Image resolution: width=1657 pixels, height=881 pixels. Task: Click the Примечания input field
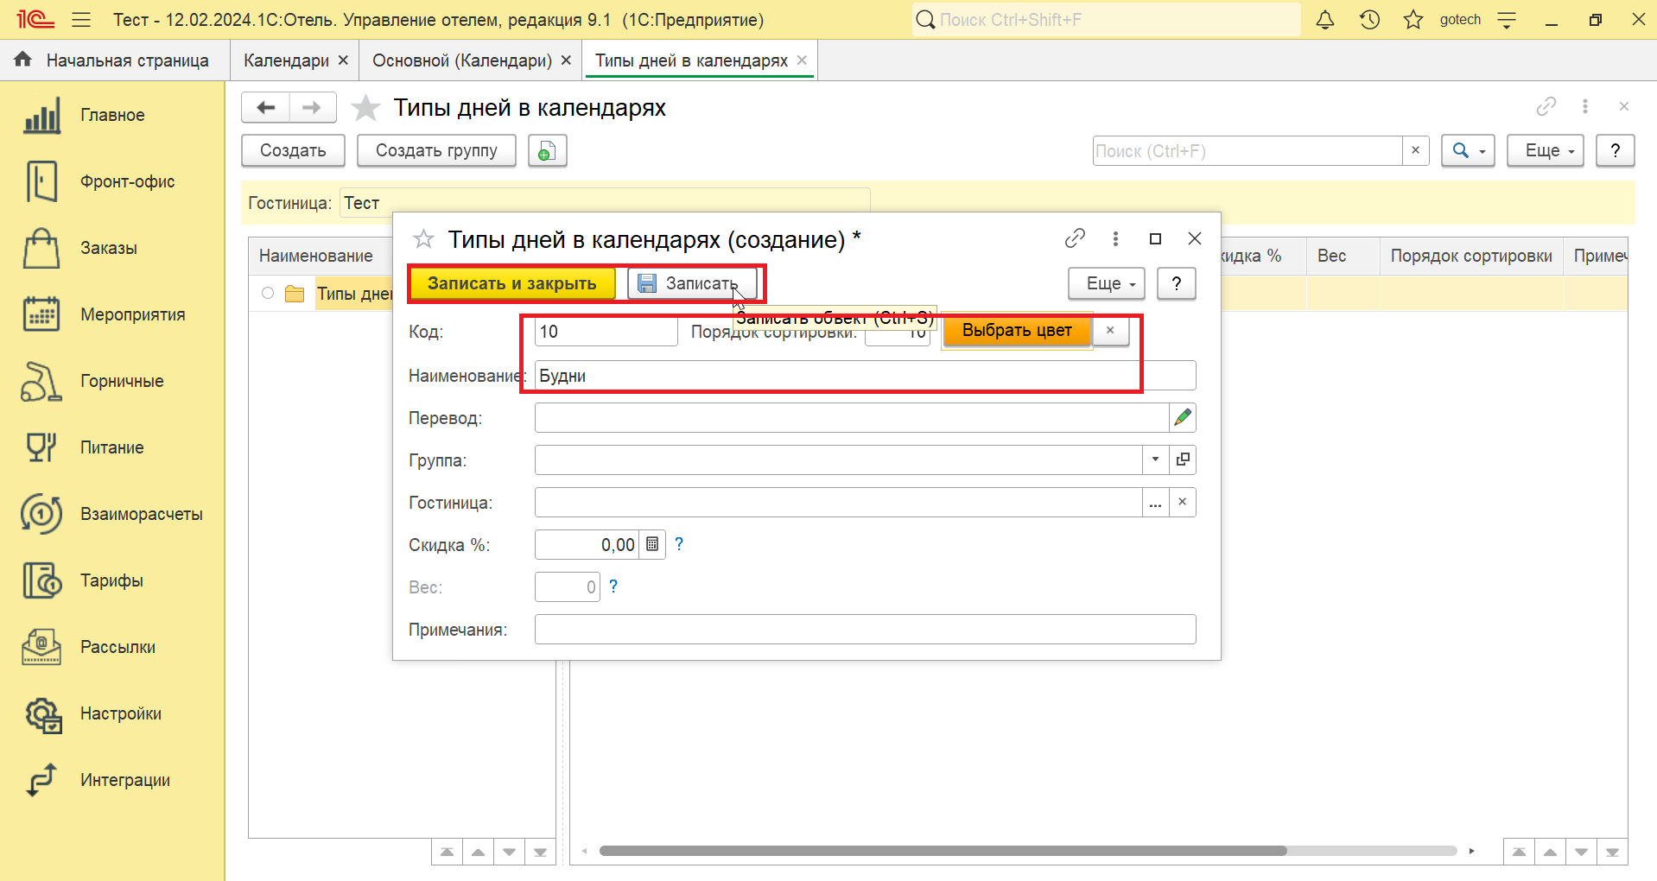click(865, 630)
